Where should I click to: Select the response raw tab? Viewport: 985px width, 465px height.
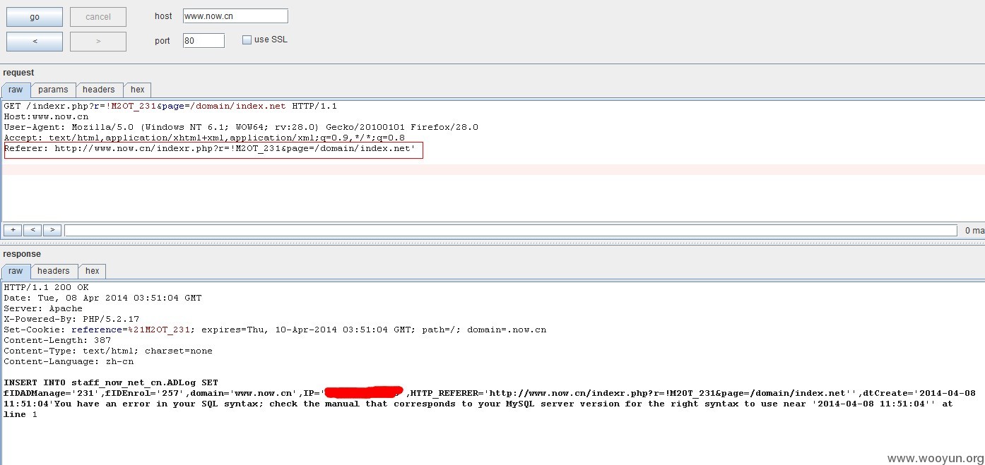(16, 271)
